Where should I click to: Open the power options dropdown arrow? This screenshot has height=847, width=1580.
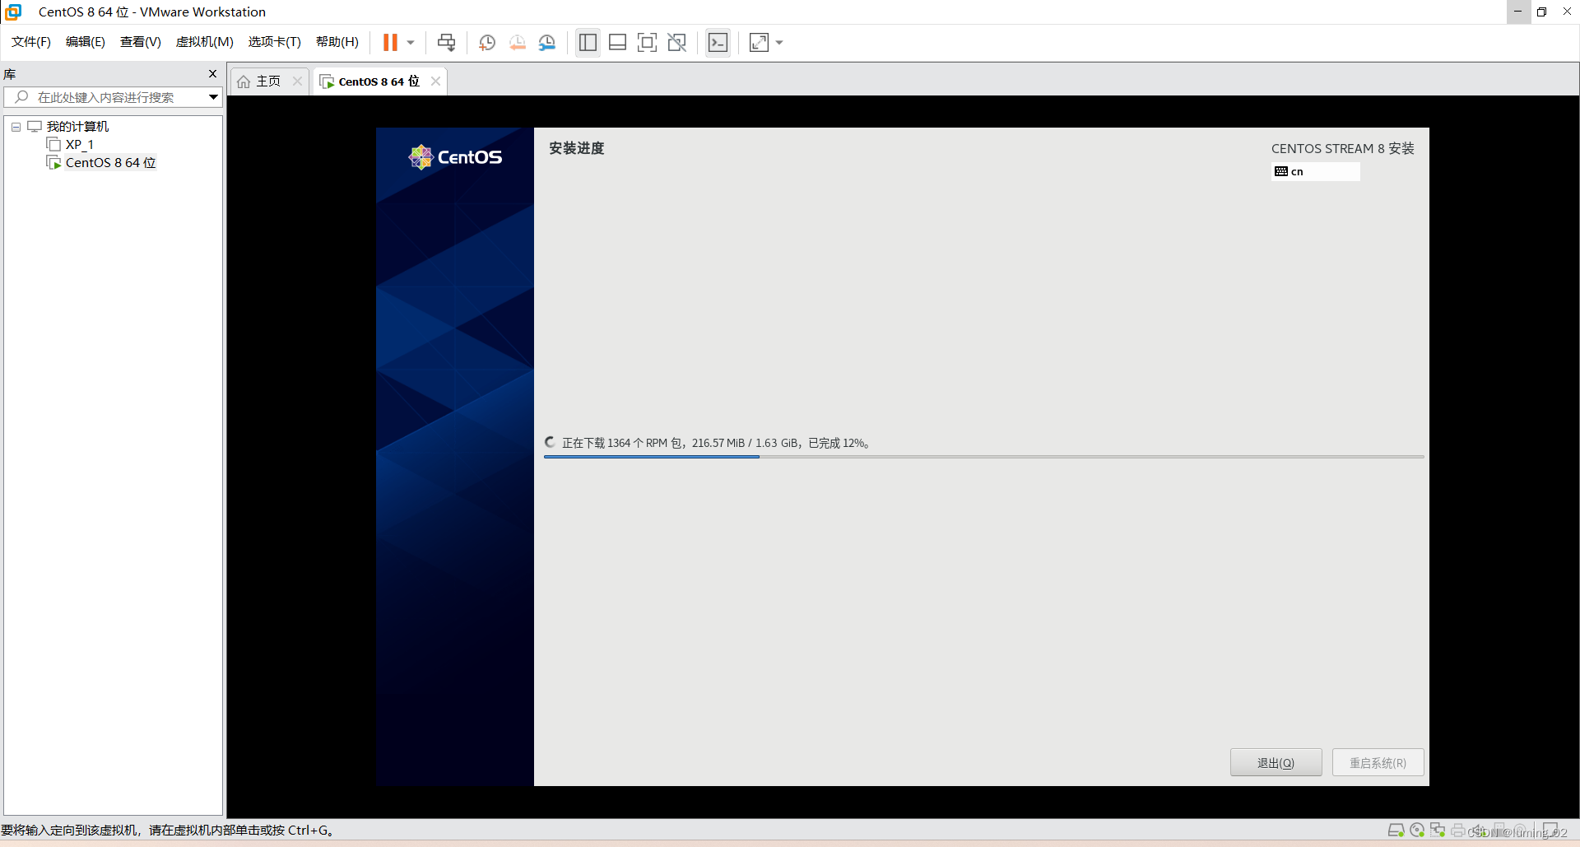[411, 42]
